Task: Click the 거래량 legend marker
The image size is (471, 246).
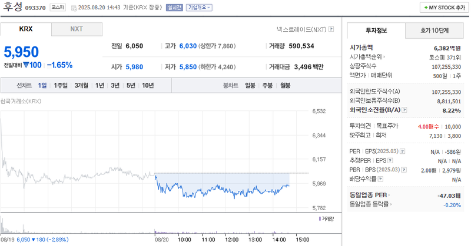Action: point(320,219)
